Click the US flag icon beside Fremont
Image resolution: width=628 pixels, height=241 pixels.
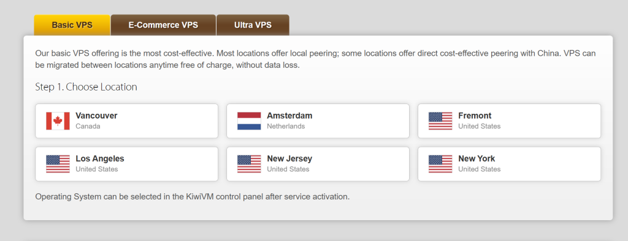pos(440,120)
